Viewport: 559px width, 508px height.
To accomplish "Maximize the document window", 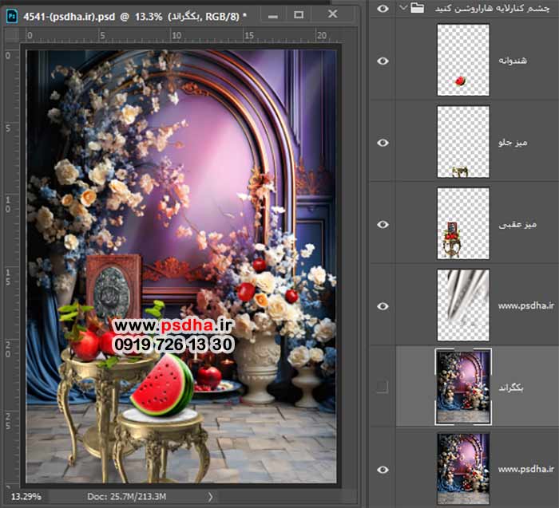I will 299,15.
